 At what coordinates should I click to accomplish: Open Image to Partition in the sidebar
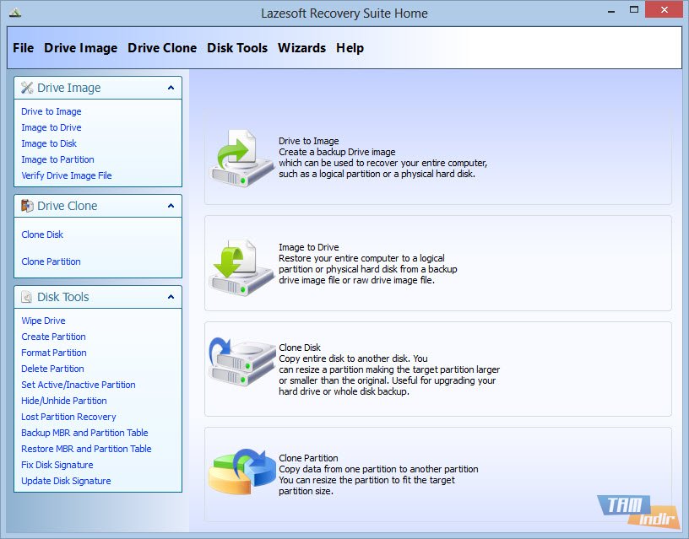point(57,159)
